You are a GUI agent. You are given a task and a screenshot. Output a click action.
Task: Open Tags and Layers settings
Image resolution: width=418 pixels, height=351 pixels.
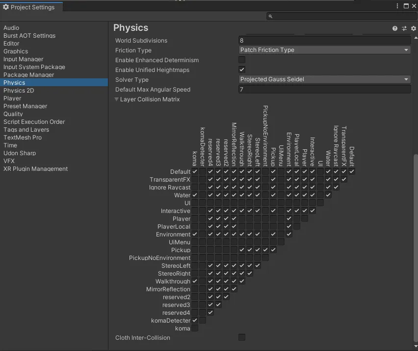pyautogui.click(x=54, y=130)
